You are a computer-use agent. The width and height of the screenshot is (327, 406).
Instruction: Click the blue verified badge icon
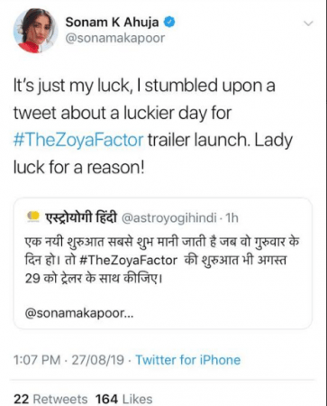click(x=169, y=23)
